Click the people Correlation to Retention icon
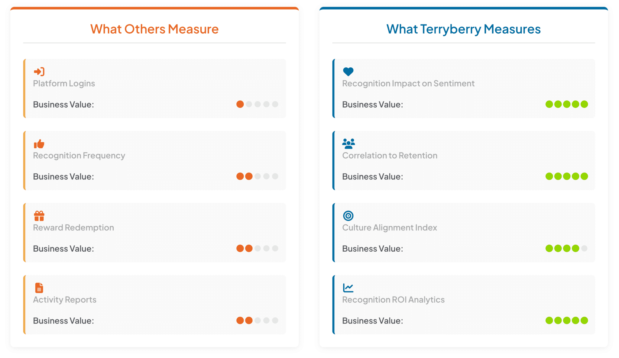Screen dimensions: 619x358 point(348,144)
